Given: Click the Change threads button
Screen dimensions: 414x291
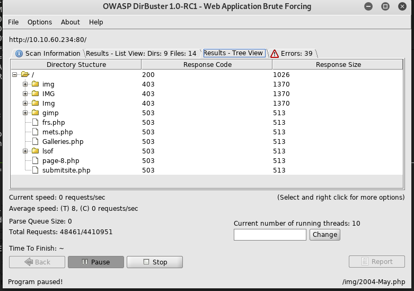Looking at the screenshot, I should (324, 235).
